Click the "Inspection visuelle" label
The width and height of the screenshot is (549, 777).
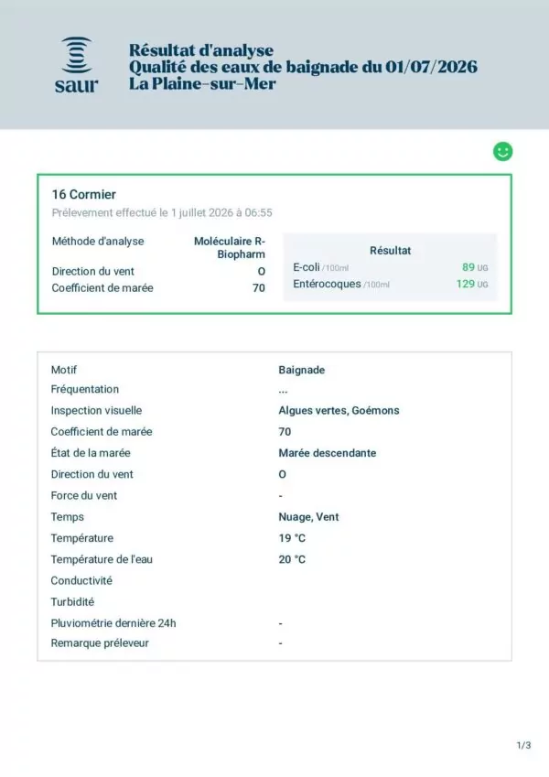96,410
